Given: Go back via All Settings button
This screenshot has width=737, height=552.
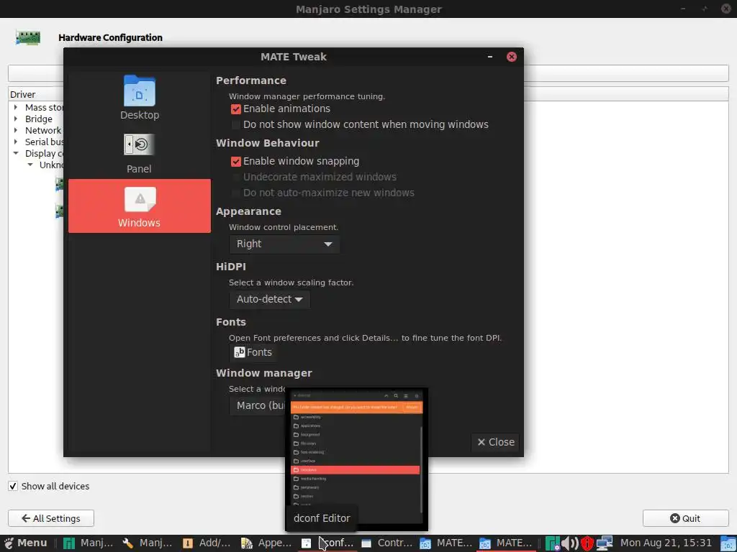Looking at the screenshot, I should (51, 518).
